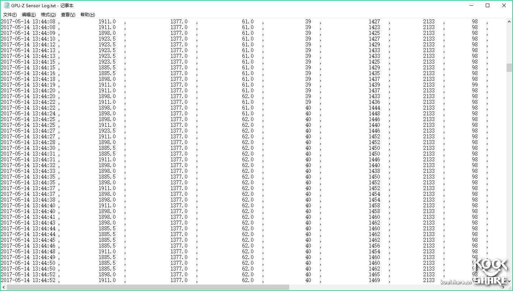Viewport: 513px width, 291px height.
Task: Open the 格式(O) menu
Action: tap(48, 15)
